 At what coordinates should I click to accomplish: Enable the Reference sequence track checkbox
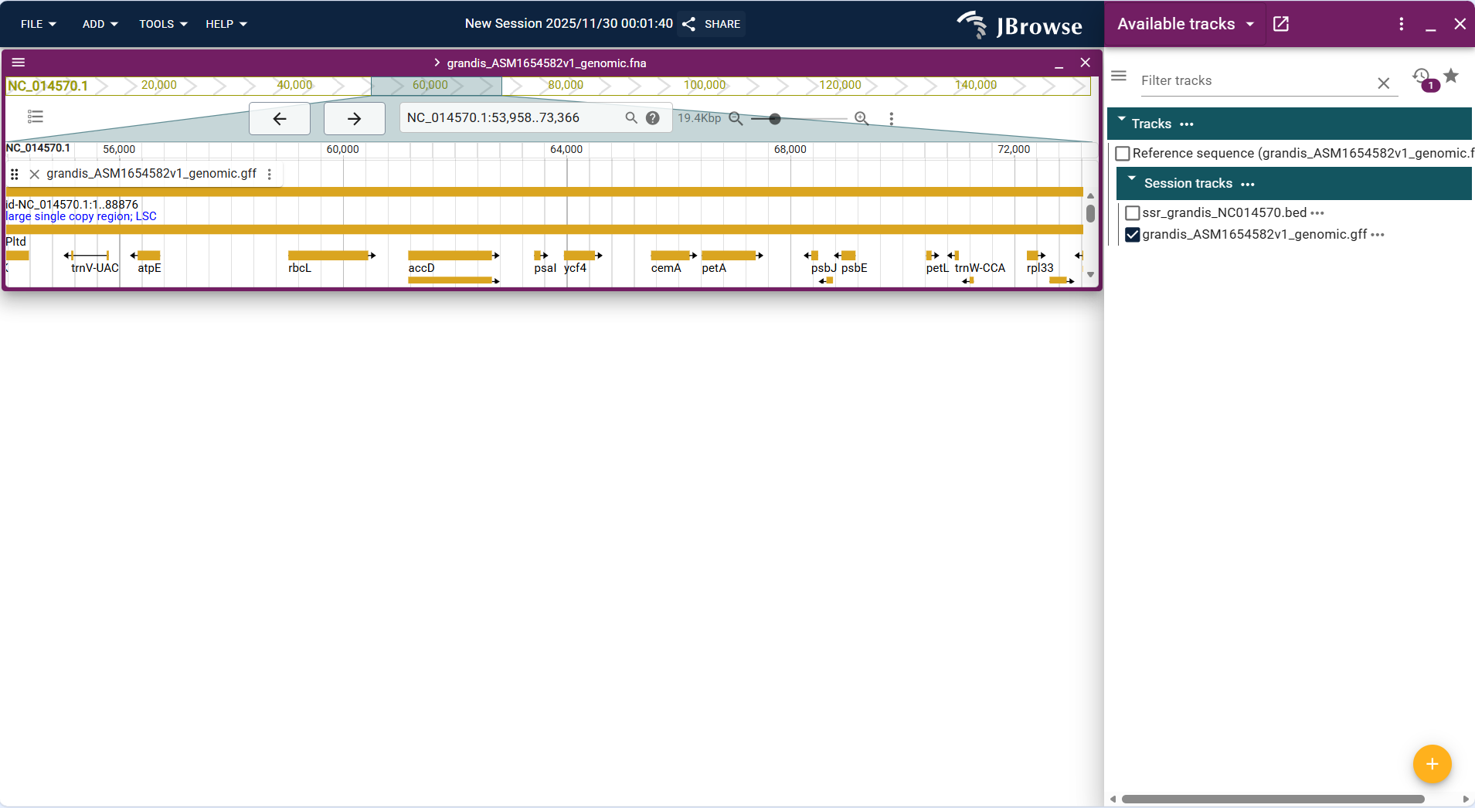[x=1123, y=153]
